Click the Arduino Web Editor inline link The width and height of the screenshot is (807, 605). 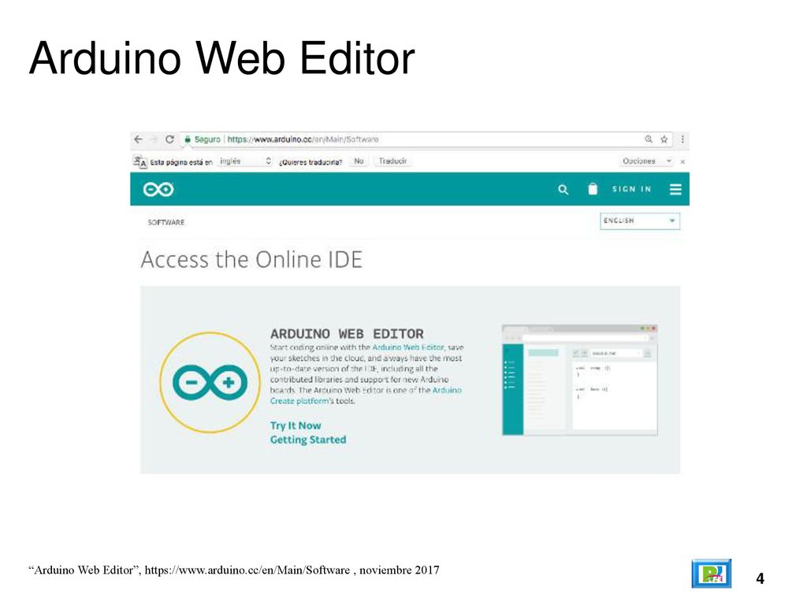tap(407, 347)
